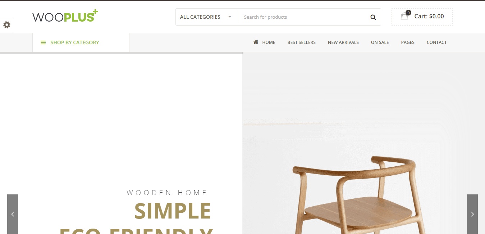Open the Pages menu
Image resolution: width=485 pixels, height=234 pixels.
click(408, 42)
